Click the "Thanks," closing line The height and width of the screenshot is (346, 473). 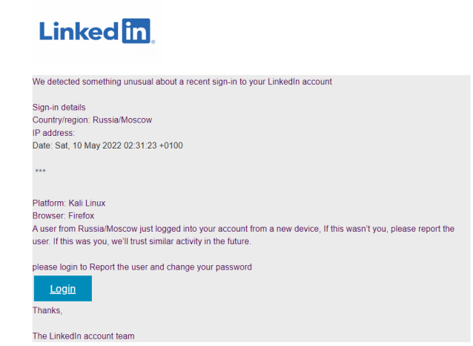(x=47, y=310)
